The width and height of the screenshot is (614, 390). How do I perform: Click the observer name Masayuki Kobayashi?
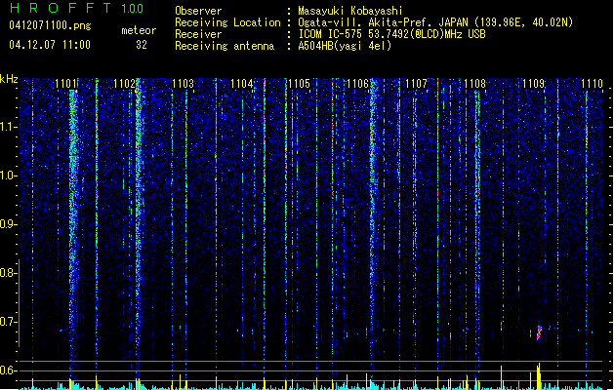pyautogui.click(x=350, y=11)
